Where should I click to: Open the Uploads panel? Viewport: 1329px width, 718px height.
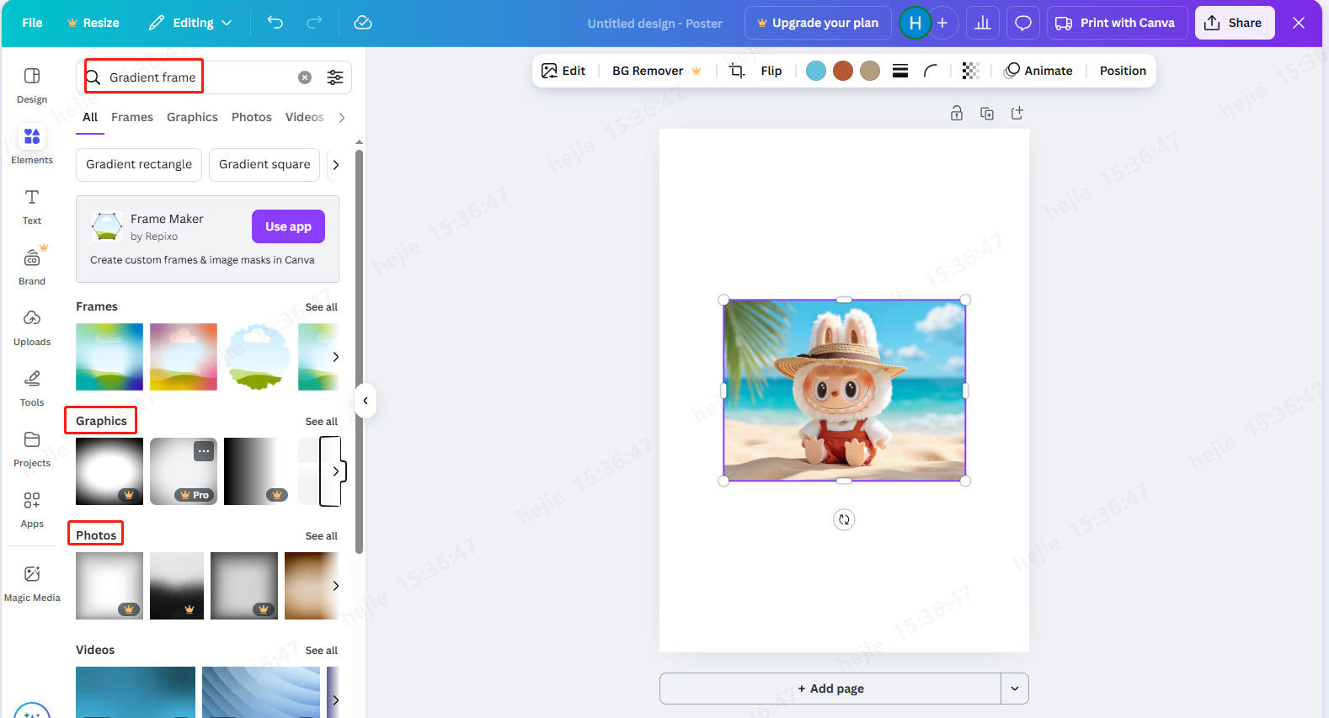pyautogui.click(x=32, y=327)
